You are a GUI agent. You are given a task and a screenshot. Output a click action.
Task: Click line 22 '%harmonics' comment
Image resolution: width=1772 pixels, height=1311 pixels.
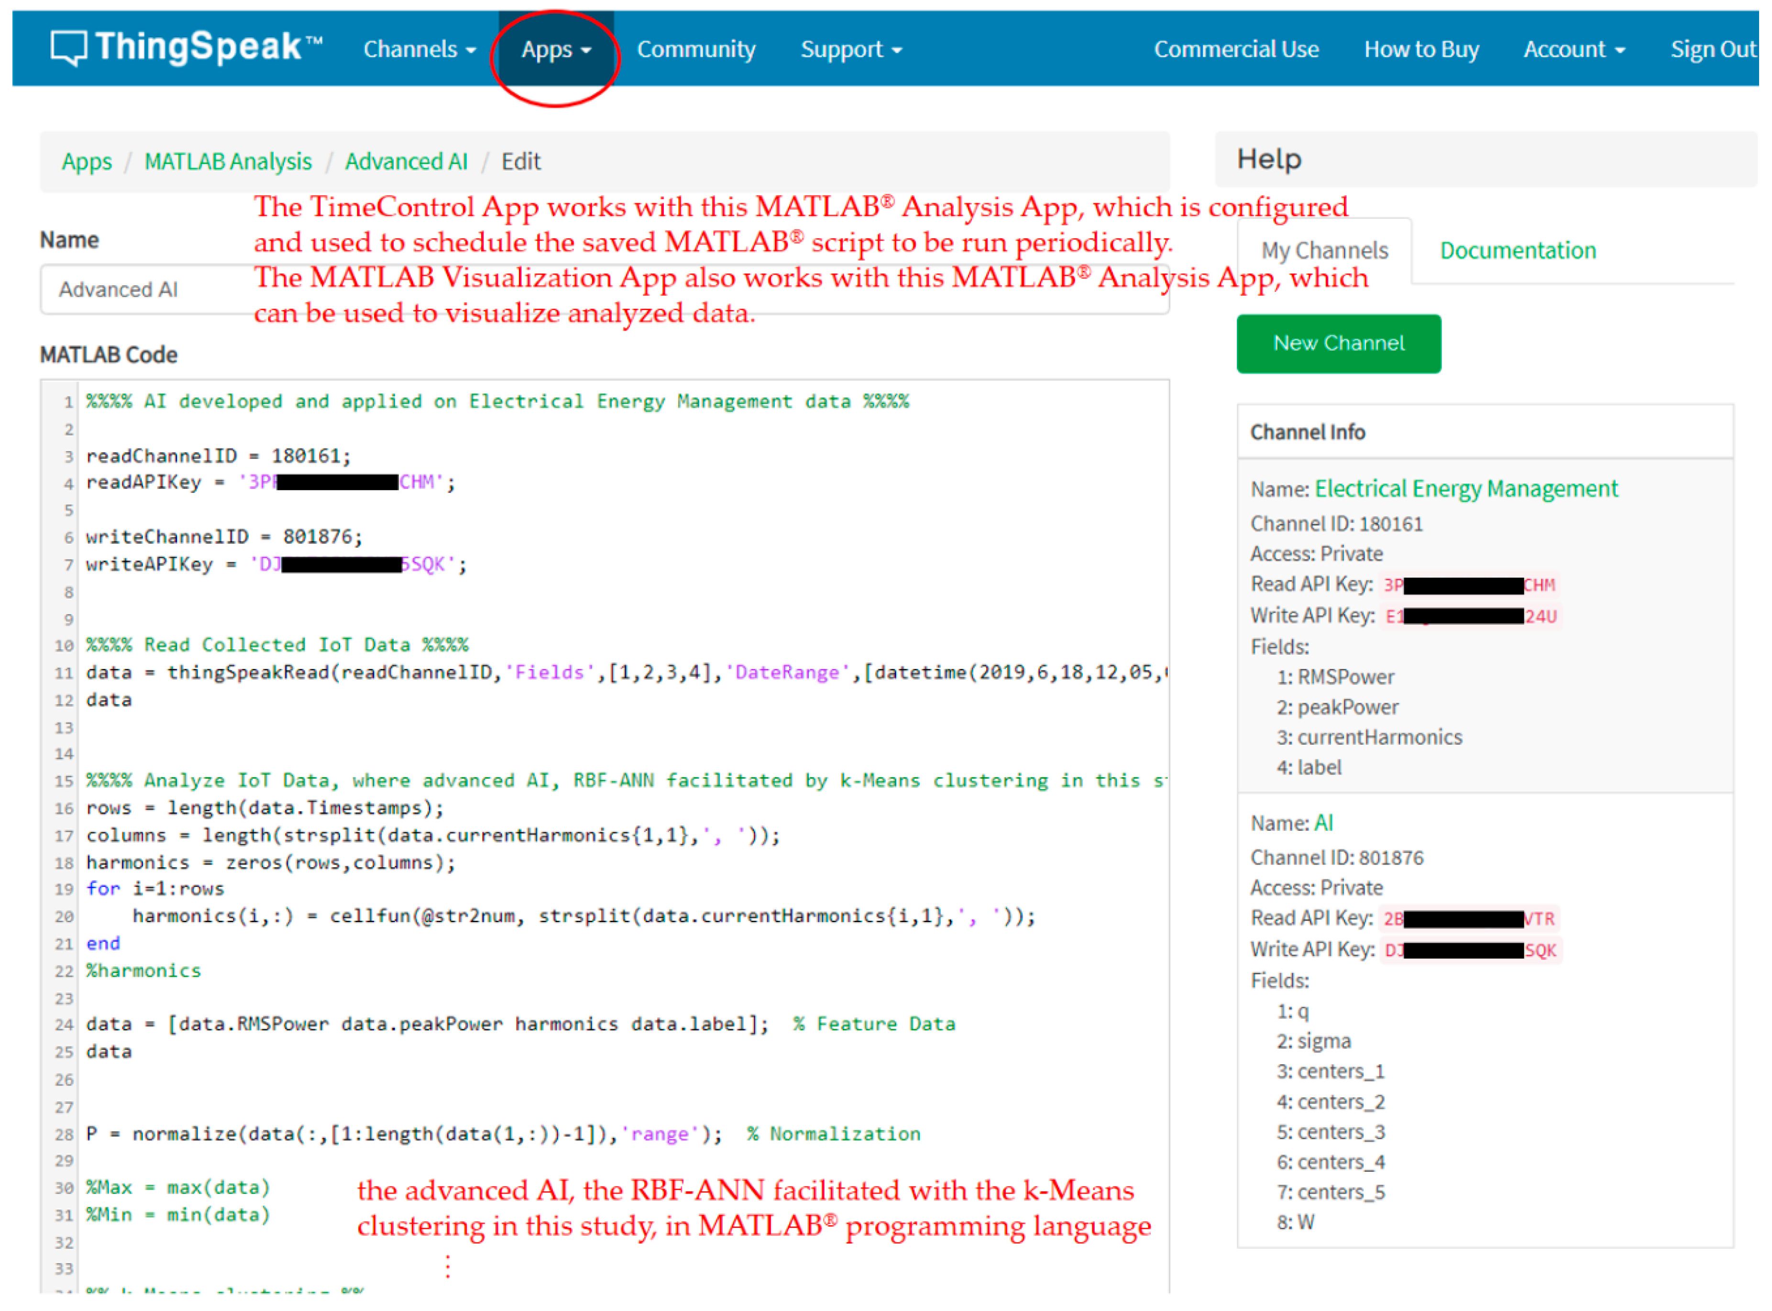pos(143,971)
